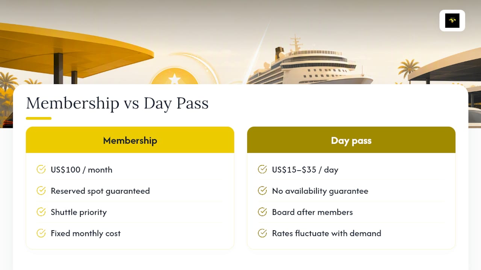Screen dimensions: 481x270
Task: Click check icon beside Shuttle priority
Action: (x=41, y=212)
